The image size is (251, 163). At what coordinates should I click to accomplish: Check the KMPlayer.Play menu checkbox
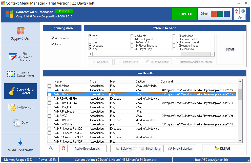[132, 49]
